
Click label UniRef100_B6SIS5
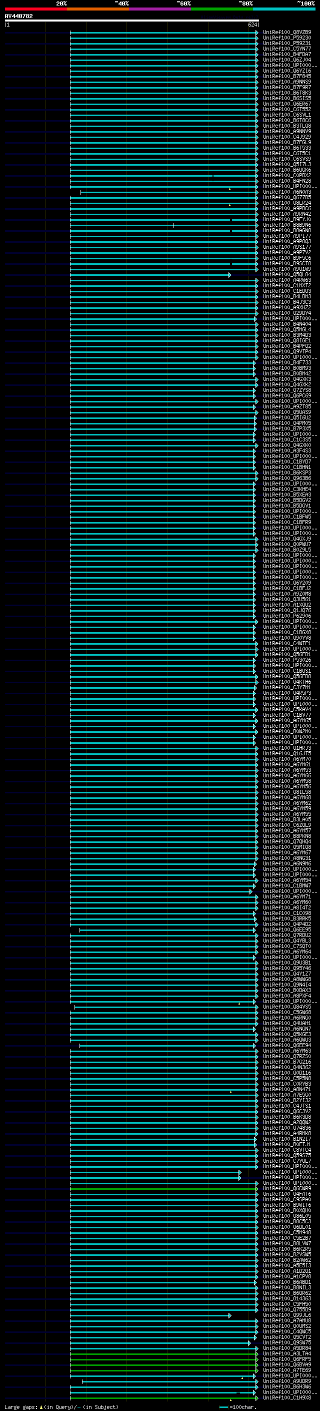pos(287,99)
